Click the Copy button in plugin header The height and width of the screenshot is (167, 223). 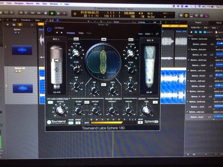[x=81, y=33]
